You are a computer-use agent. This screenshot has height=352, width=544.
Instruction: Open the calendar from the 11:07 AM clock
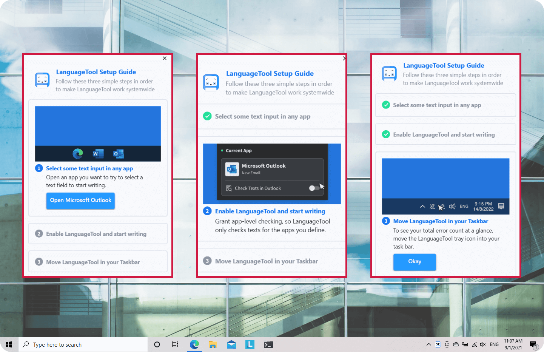pyautogui.click(x=513, y=344)
